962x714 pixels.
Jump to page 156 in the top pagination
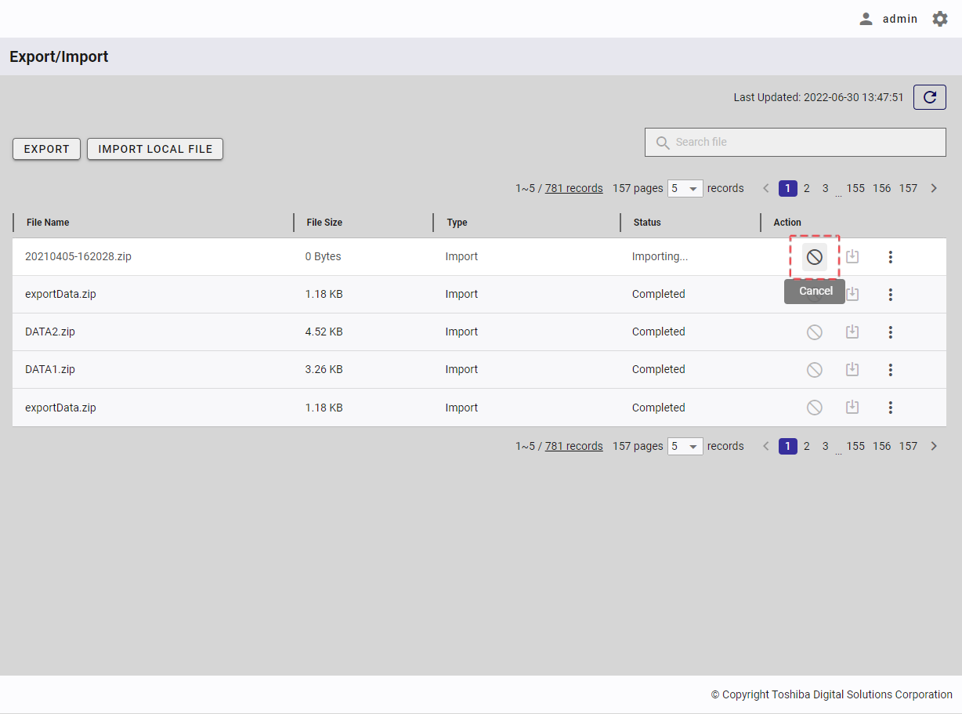click(882, 188)
